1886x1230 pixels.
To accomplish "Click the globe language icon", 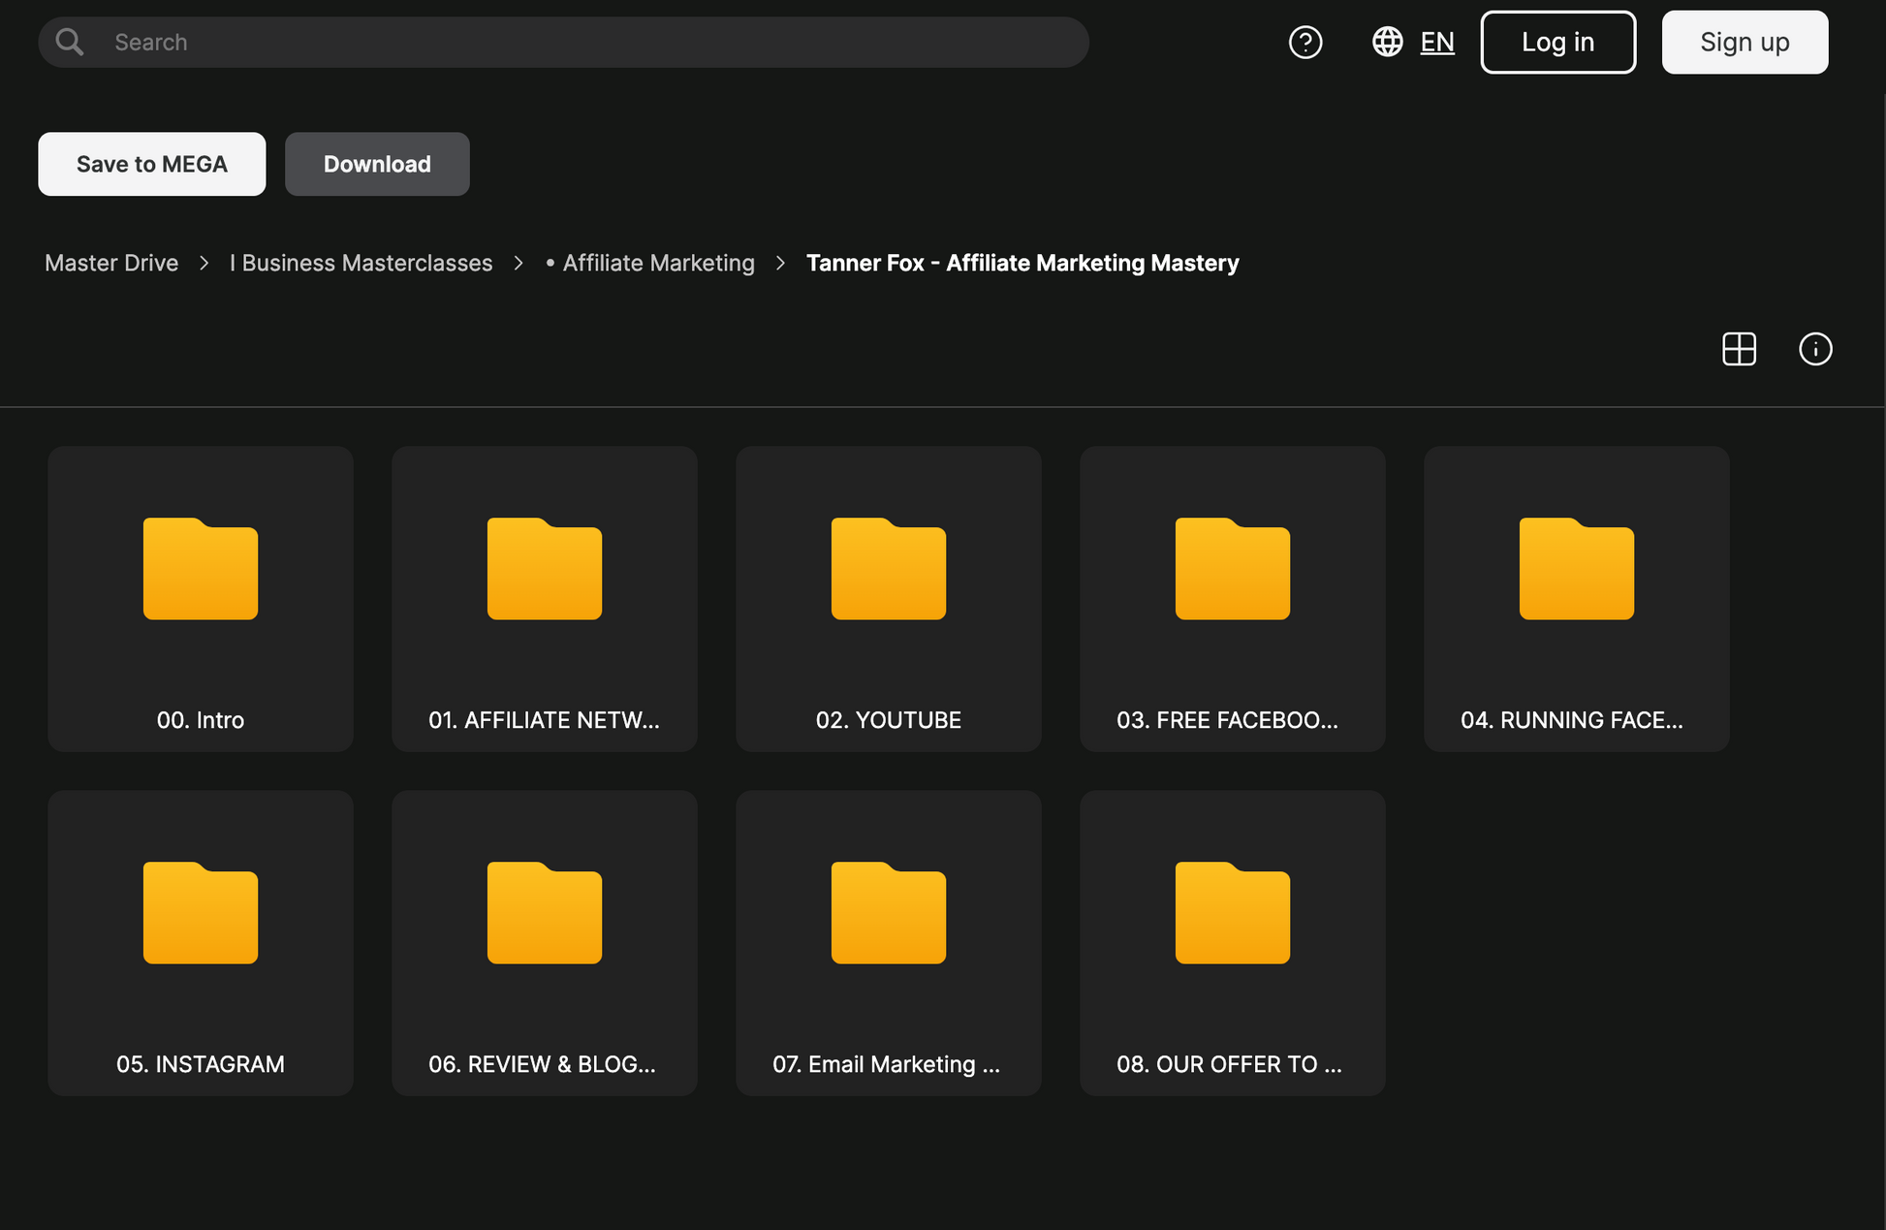I will [x=1387, y=42].
